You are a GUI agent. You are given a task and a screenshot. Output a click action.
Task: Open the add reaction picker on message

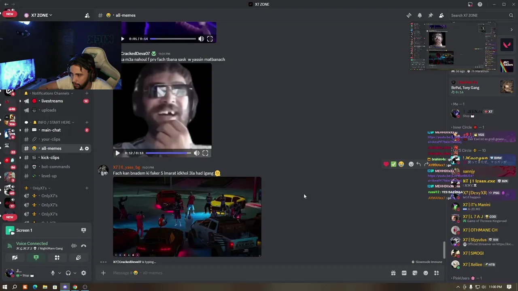(411, 164)
